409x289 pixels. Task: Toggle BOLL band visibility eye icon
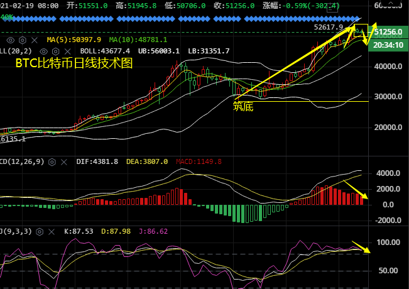(x=43, y=51)
